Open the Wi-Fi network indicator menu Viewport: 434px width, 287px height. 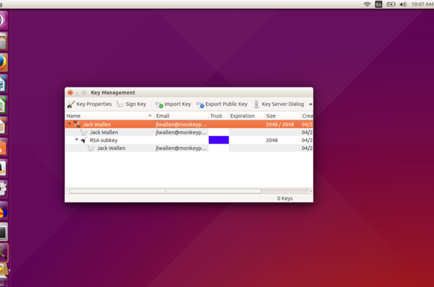367,4
